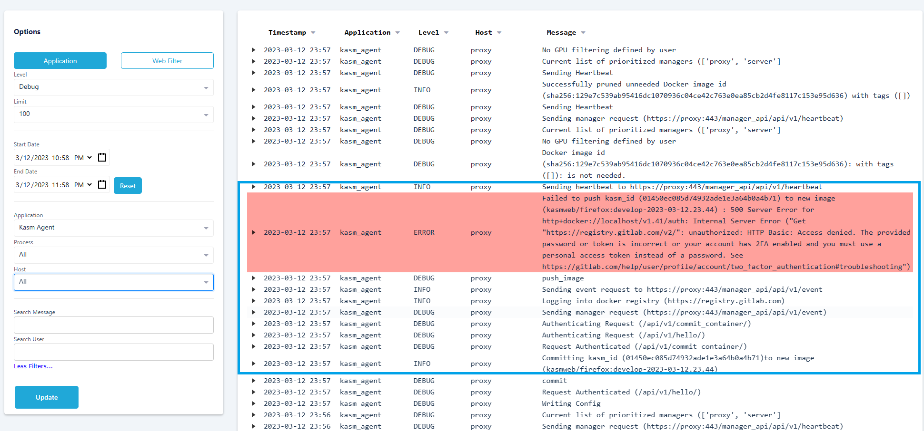Screen dimensions: 924x431
Task: Sort by Message column arrow
Action: coord(583,33)
